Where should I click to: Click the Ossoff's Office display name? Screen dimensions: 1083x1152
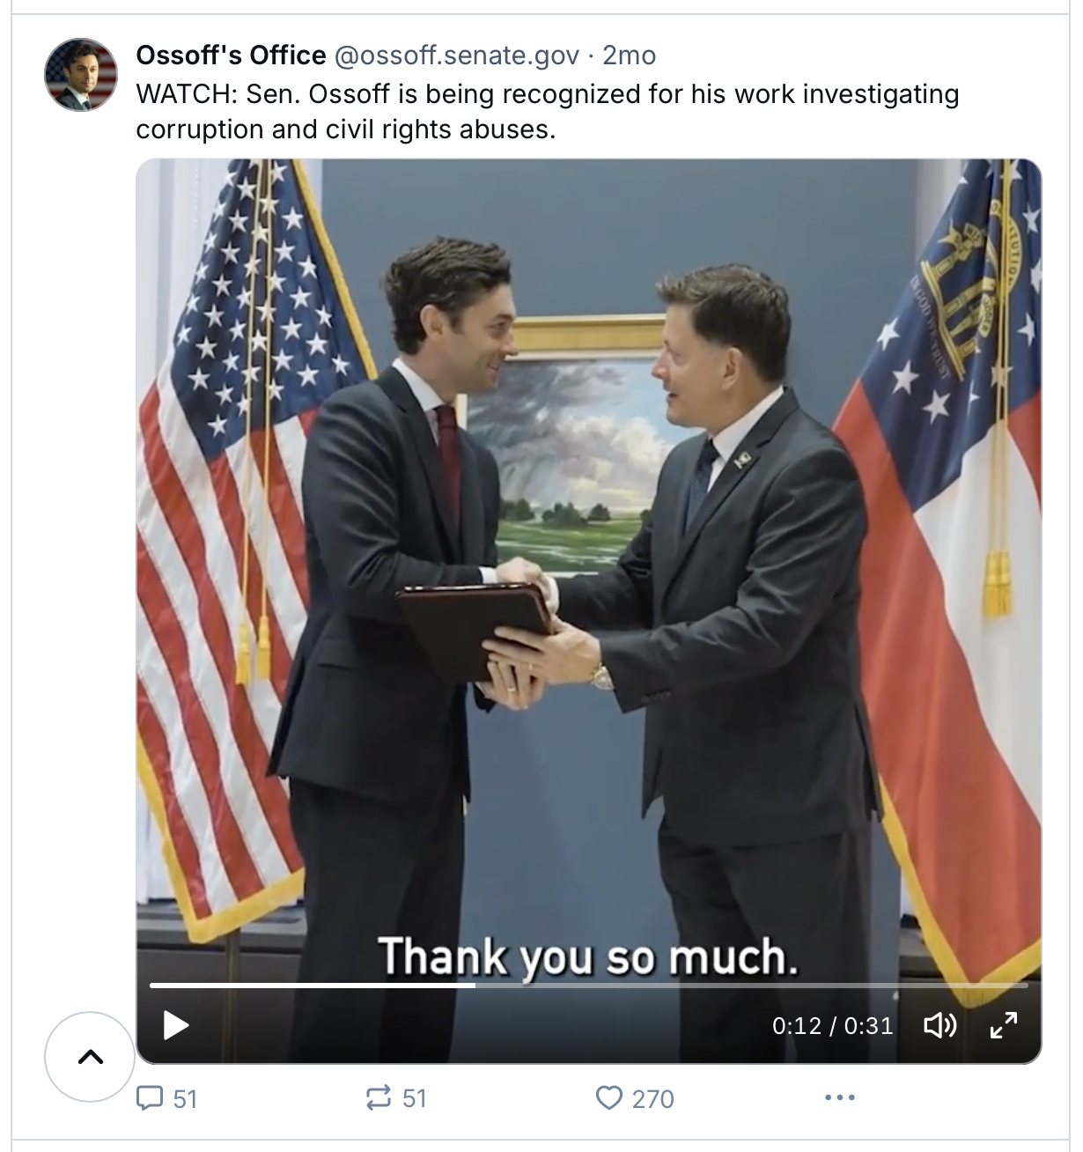(231, 55)
